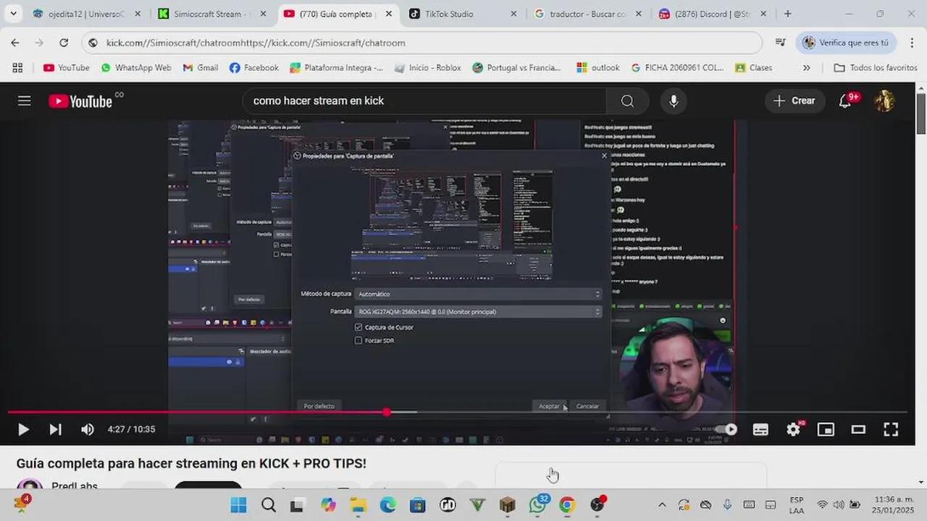Play the YouTube video

point(23,429)
